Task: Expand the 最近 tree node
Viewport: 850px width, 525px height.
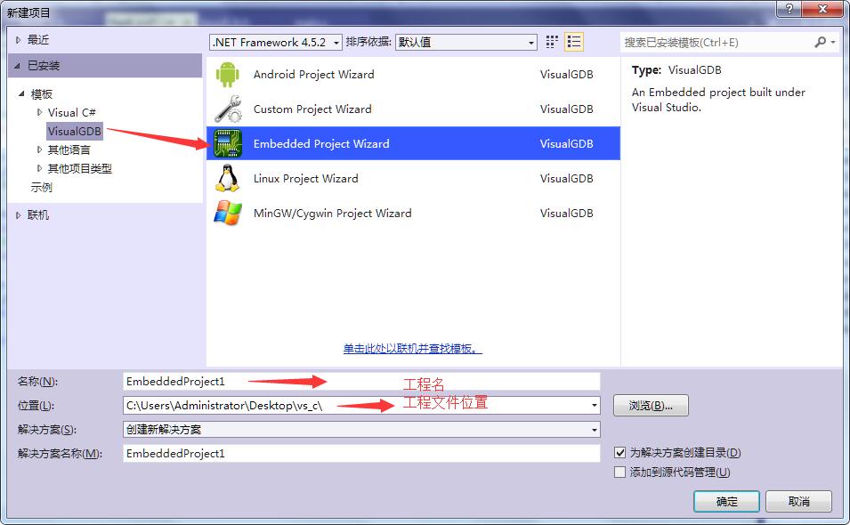Action: (19, 39)
